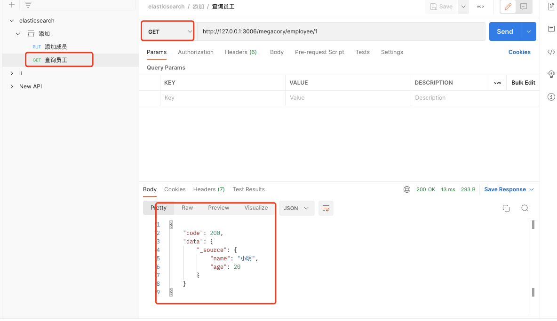Click the copy response body icon

(x=506, y=208)
